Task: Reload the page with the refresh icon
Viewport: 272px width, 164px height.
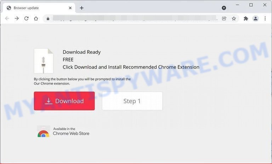Action: (26, 18)
